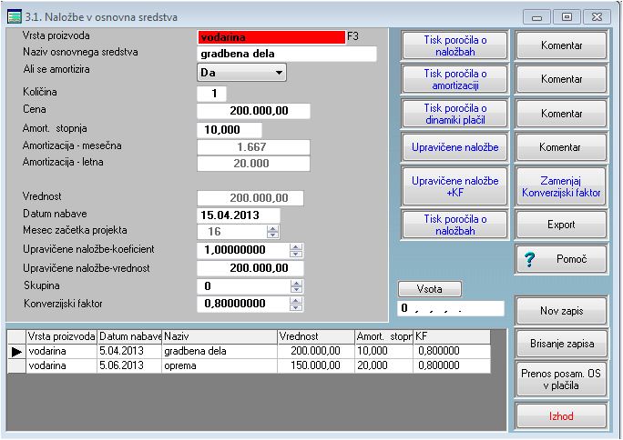Click 'Tisk poročila o amortizaciji' button
623x440 pixels.
(x=454, y=79)
